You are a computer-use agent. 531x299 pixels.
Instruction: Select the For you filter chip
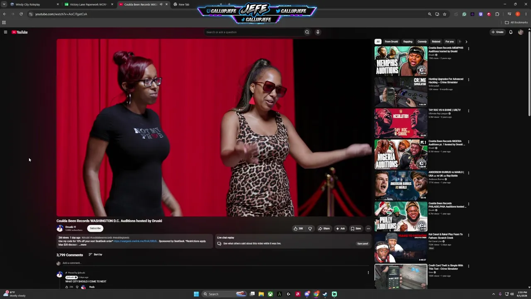coord(450,42)
